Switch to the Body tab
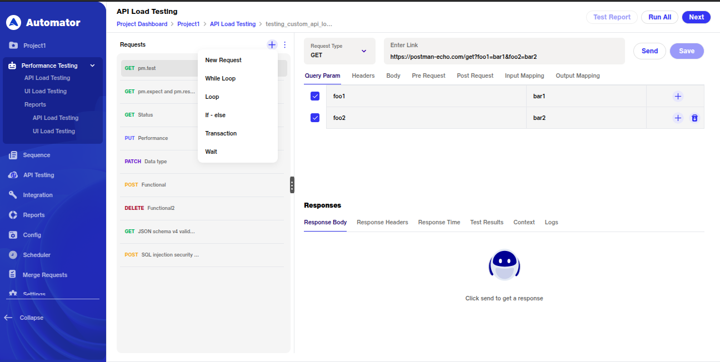This screenshot has width=720, height=362. [393, 76]
